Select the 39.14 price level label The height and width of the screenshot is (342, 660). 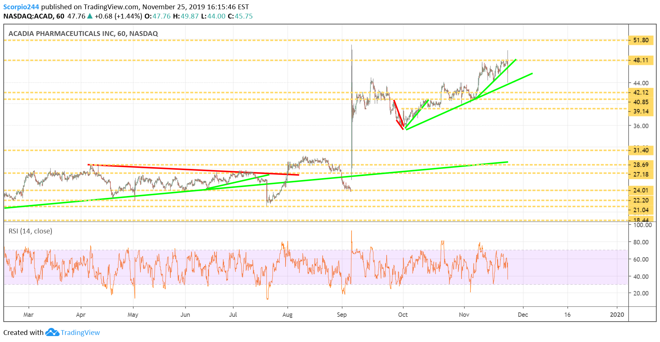coord(641,111)
